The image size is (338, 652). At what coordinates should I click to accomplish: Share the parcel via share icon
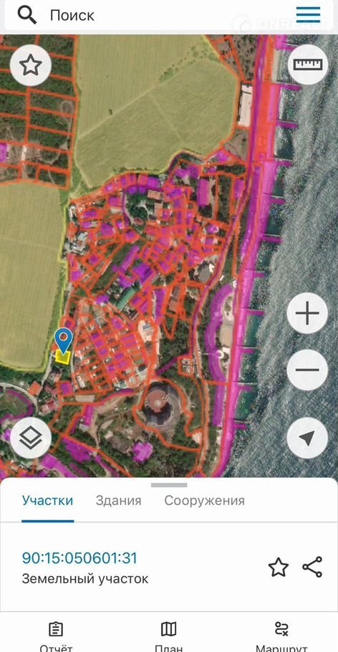312,567
